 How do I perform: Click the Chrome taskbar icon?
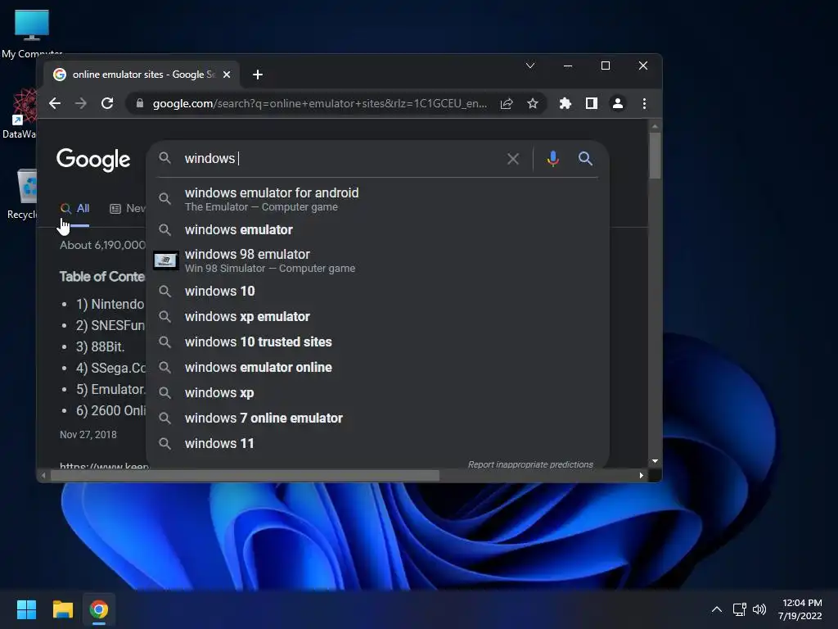tap(99, 609)
